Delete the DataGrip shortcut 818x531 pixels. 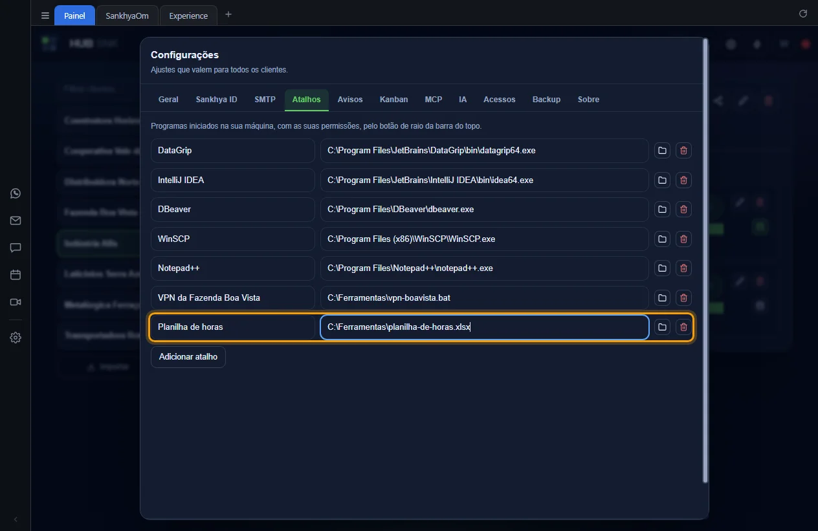[683, 151]
